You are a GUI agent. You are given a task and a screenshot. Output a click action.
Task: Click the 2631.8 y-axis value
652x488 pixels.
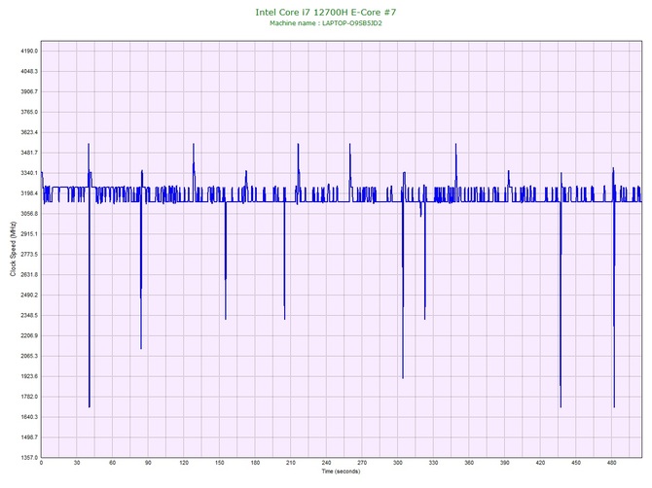point(29,275)
